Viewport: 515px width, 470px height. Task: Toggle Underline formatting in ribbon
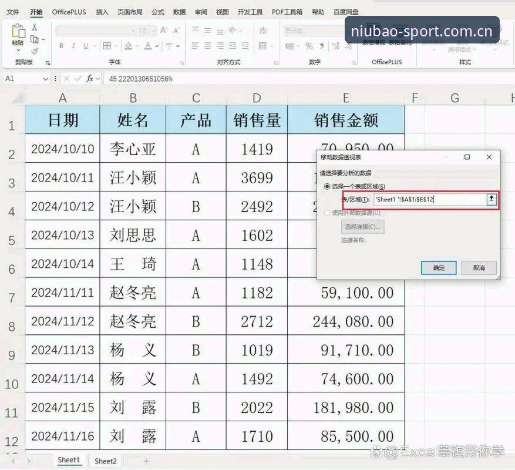(x=86, y=46)
